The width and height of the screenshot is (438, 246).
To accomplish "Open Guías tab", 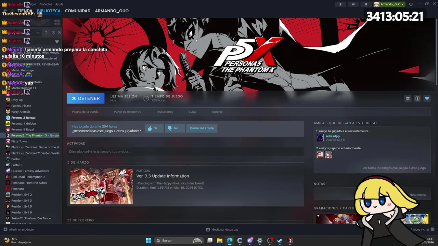I will coord(192,112).
